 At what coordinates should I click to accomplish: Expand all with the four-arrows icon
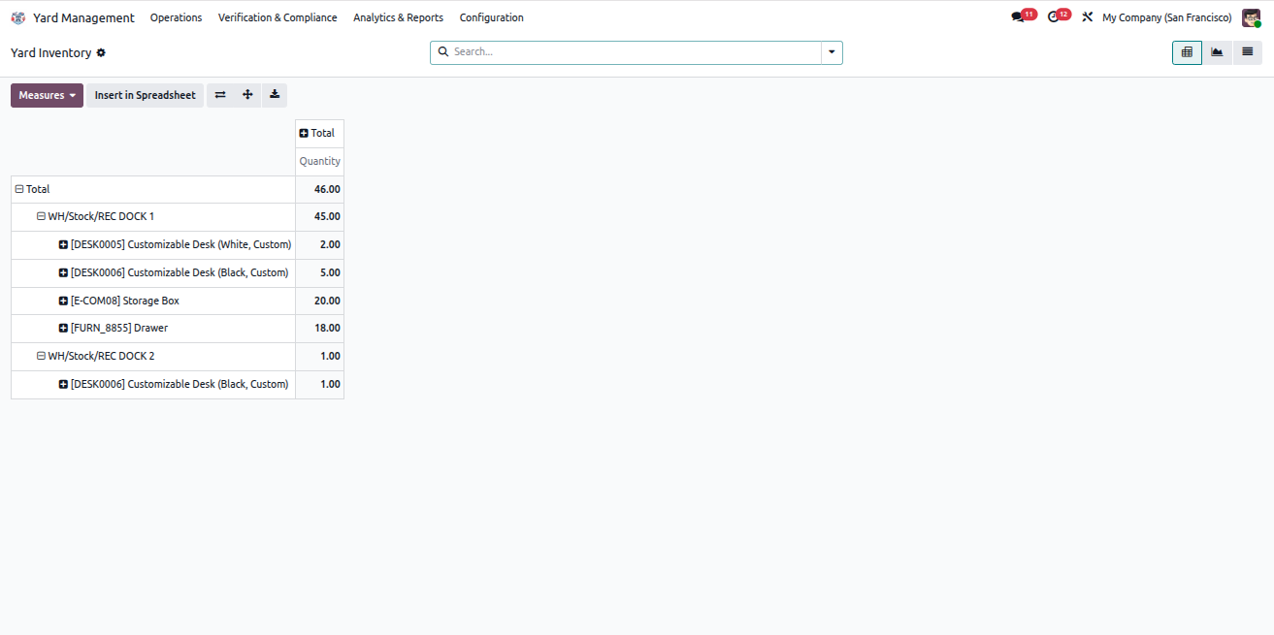coord(247,95)
